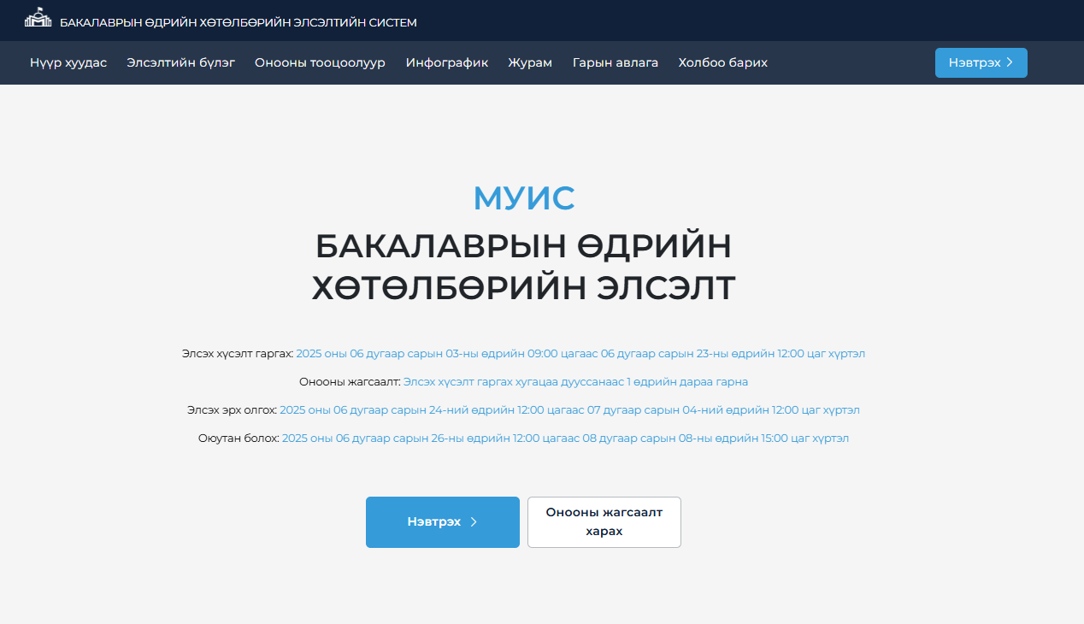
Task: Go to Нүүр хуудас menu item
Action: coord(68,62)
